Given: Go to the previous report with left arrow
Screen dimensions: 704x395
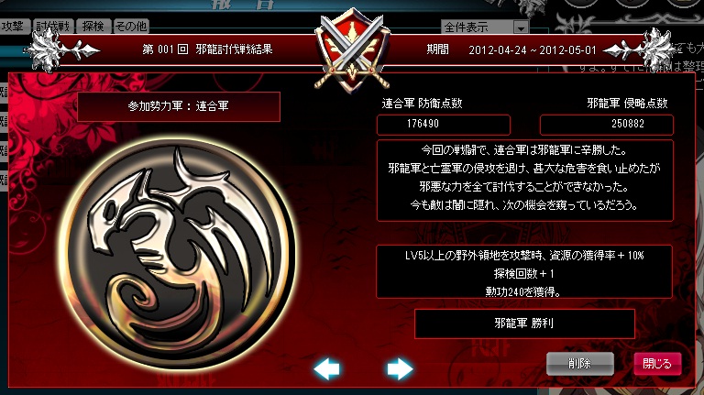Looking at the screenshot, I should (x=326, y=369).
